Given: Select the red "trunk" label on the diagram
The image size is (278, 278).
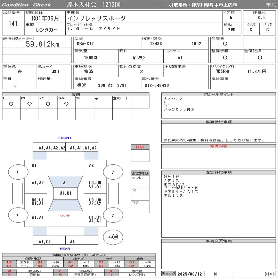Looking at the screenshot, I should [x=65, y=215].
